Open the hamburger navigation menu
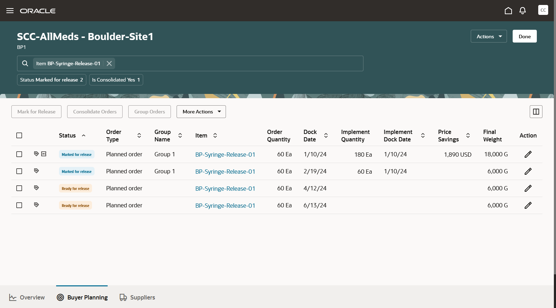Image resolution: width=556 pixels, height=308 pixels. point(10,11)
